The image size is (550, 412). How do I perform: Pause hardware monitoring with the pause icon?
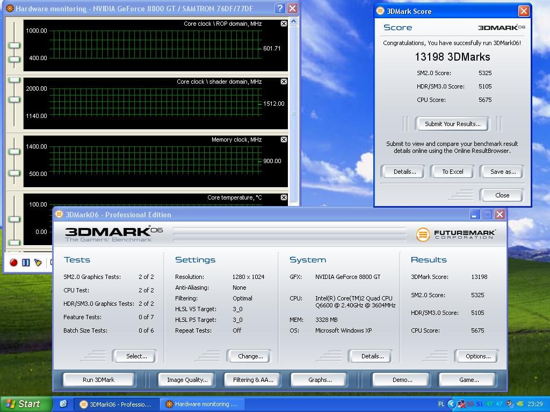point(26,262)
